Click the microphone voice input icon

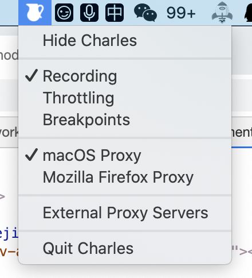(89, 13)
